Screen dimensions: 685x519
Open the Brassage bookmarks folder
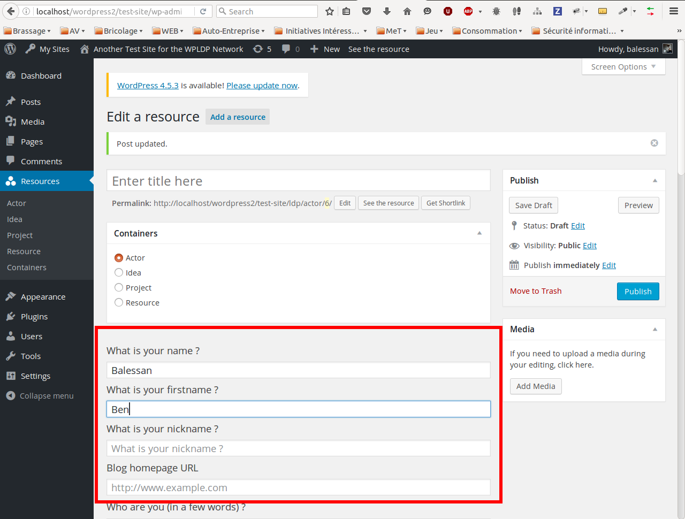27,30
